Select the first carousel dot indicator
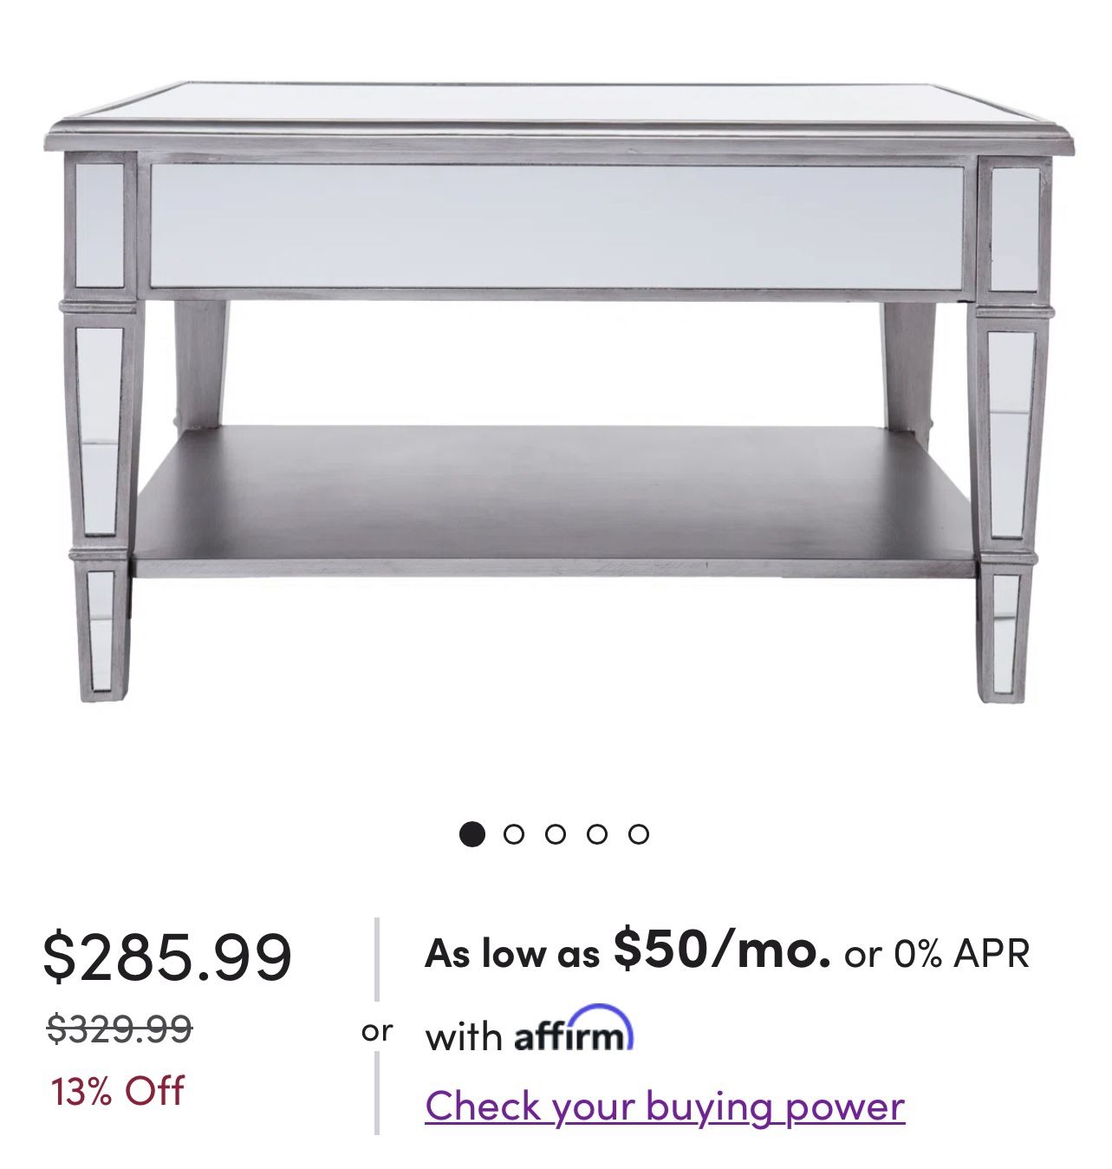1112x1169 pixels. pyautogui.click(x=473, y=835)
